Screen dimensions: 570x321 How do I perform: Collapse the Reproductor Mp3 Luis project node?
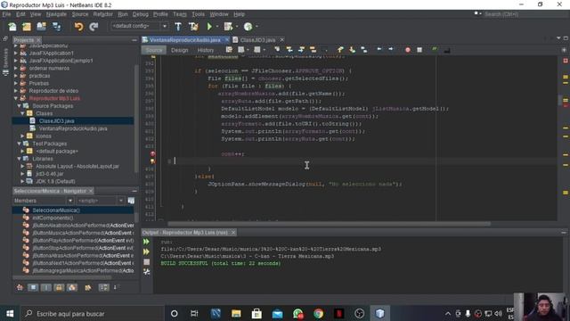pyautogui.click(x=16, y=98)
